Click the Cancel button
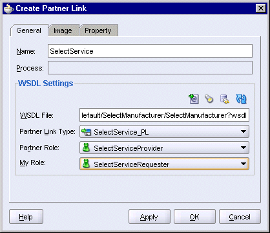Viewport: 270px width, 233px height. pos(240,217)
